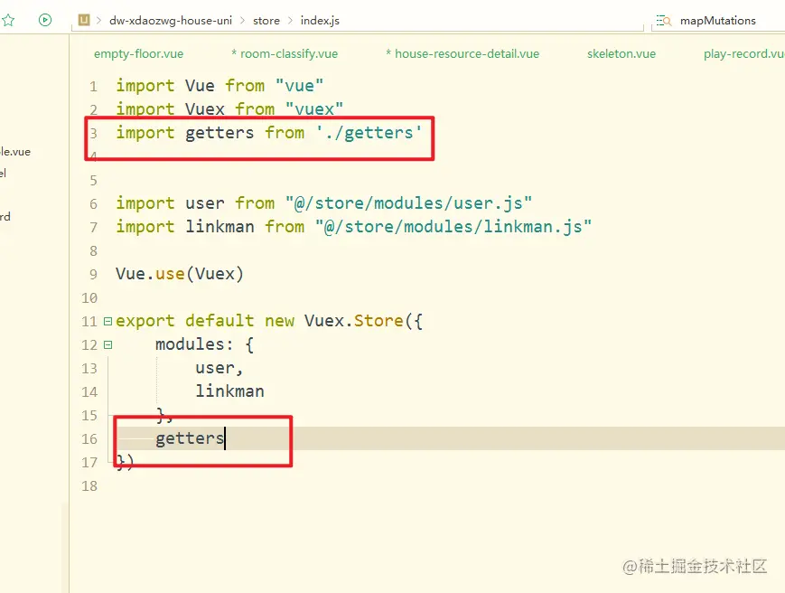The image size is (785, 593).
Task: Click Vuex.Store text on line 11
Action: 353,321
